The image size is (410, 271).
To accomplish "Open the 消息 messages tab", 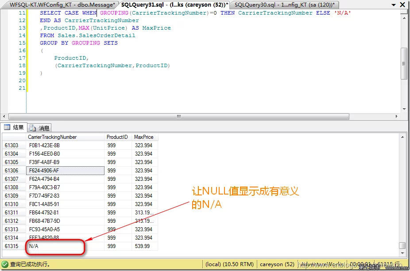I will [40, 128].
